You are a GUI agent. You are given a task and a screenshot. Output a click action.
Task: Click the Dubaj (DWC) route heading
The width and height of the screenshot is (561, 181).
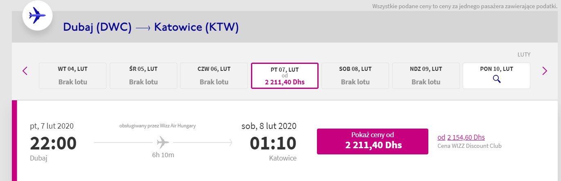97,27
